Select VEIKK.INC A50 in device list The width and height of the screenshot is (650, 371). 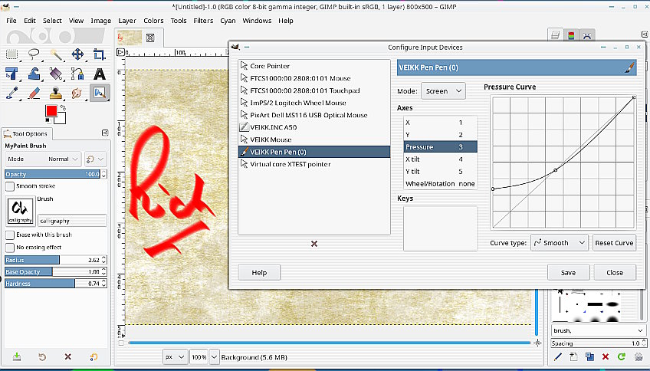tap(314, 127)
